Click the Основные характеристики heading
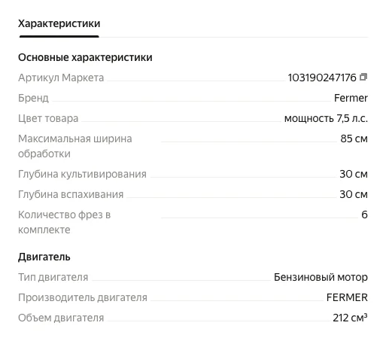386x350 pixels. [85, 57]
